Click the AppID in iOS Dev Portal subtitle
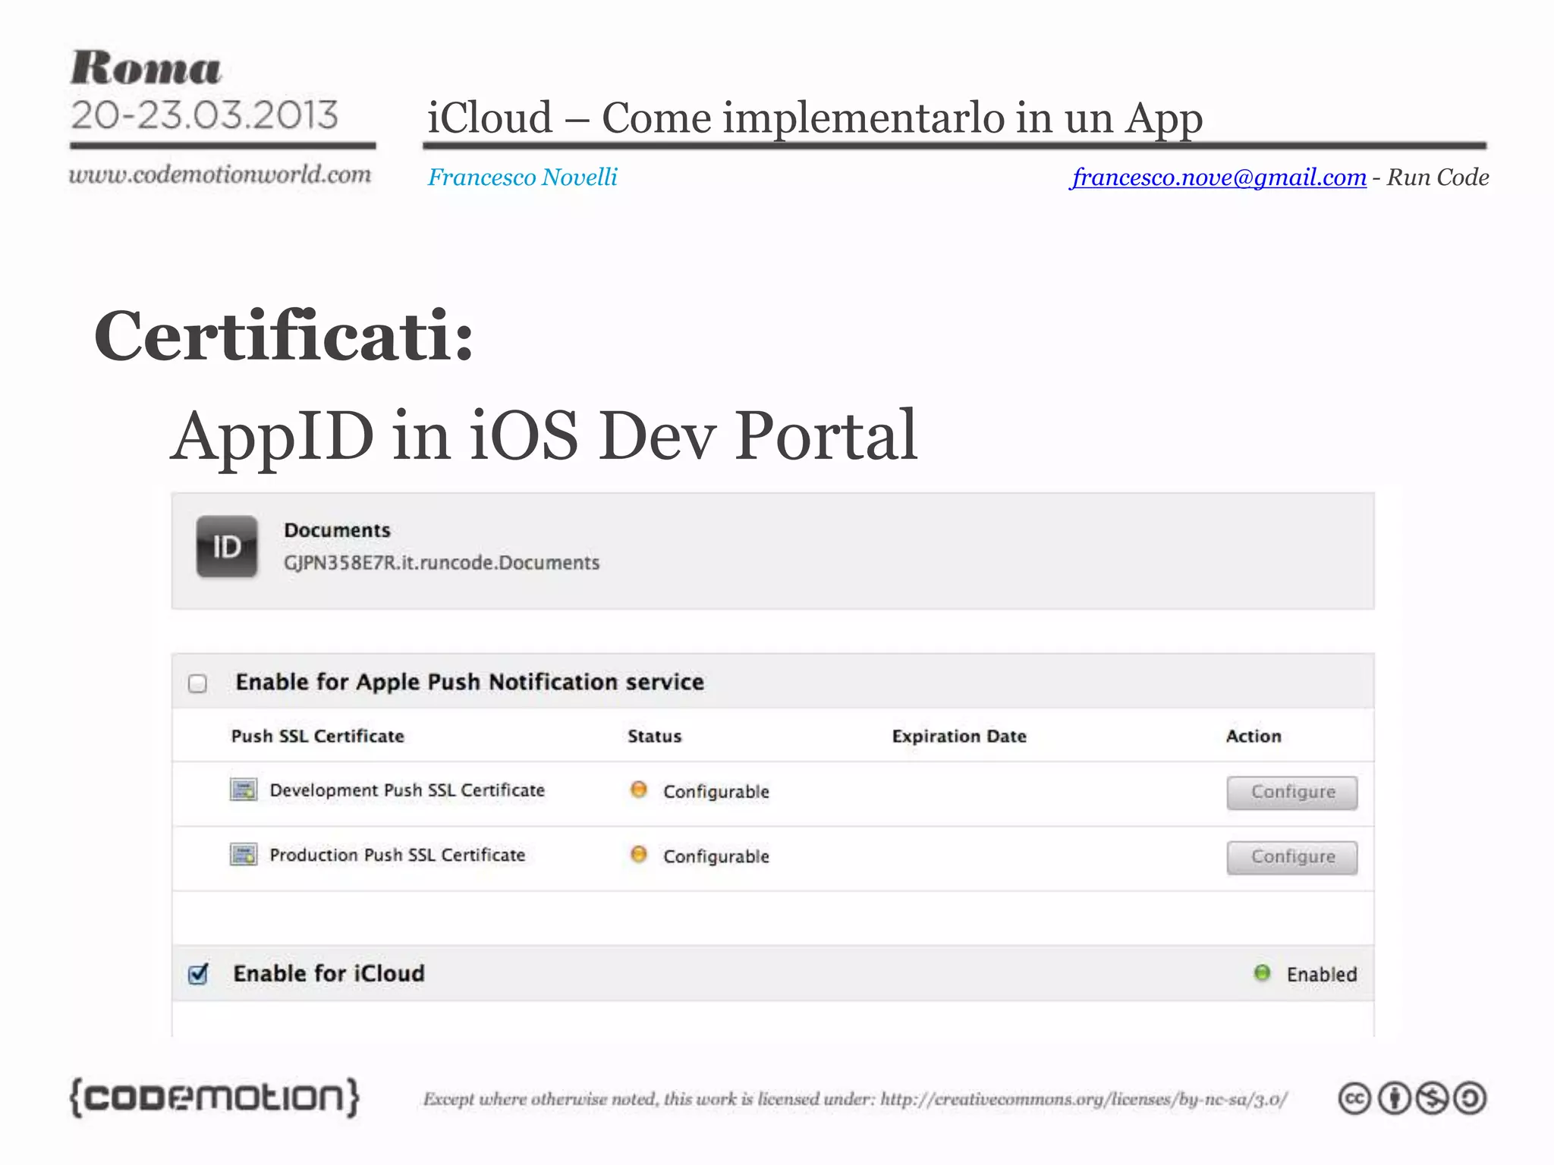 [544, 435]
